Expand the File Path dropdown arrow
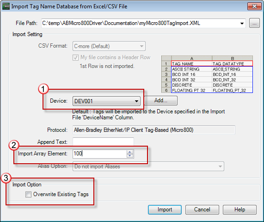The image size is (264, 222). click(x=242, y=23)
